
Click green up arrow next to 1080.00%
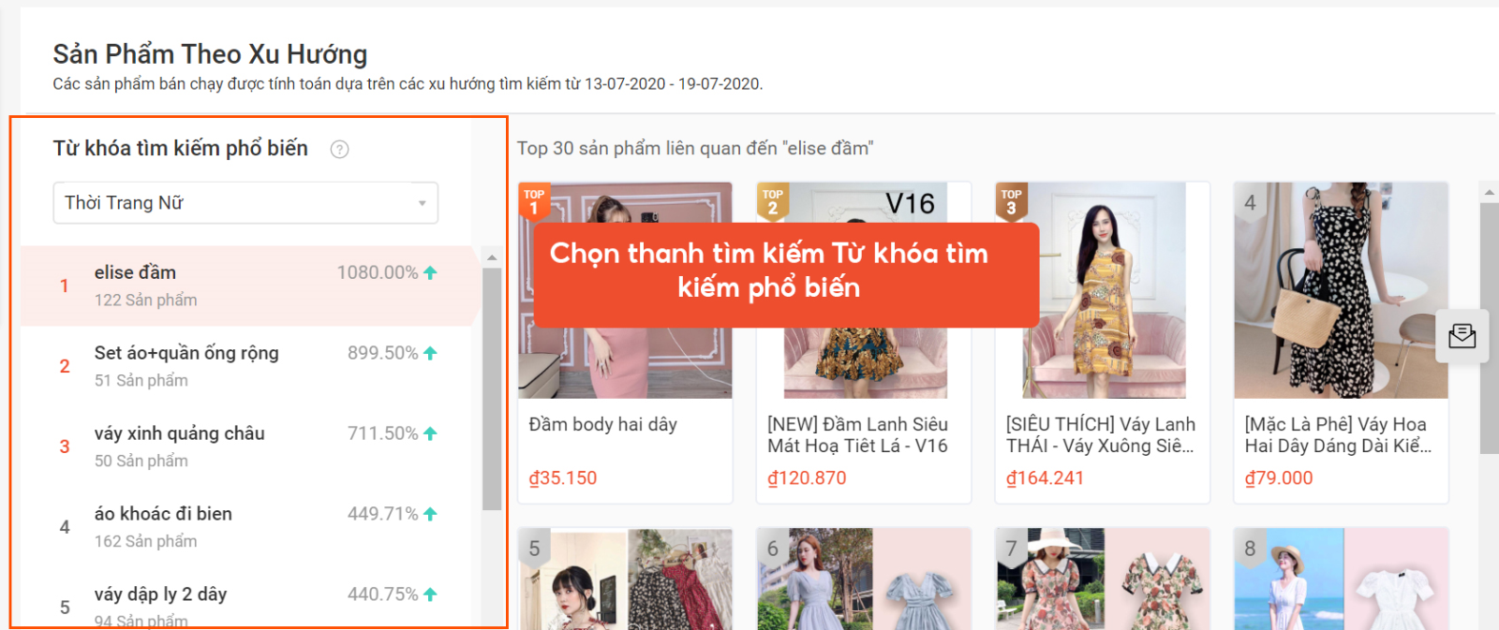(430, 272)
